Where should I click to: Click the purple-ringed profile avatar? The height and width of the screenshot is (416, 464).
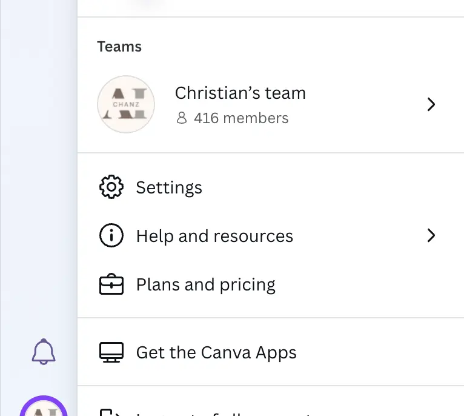tap(44, 406)
